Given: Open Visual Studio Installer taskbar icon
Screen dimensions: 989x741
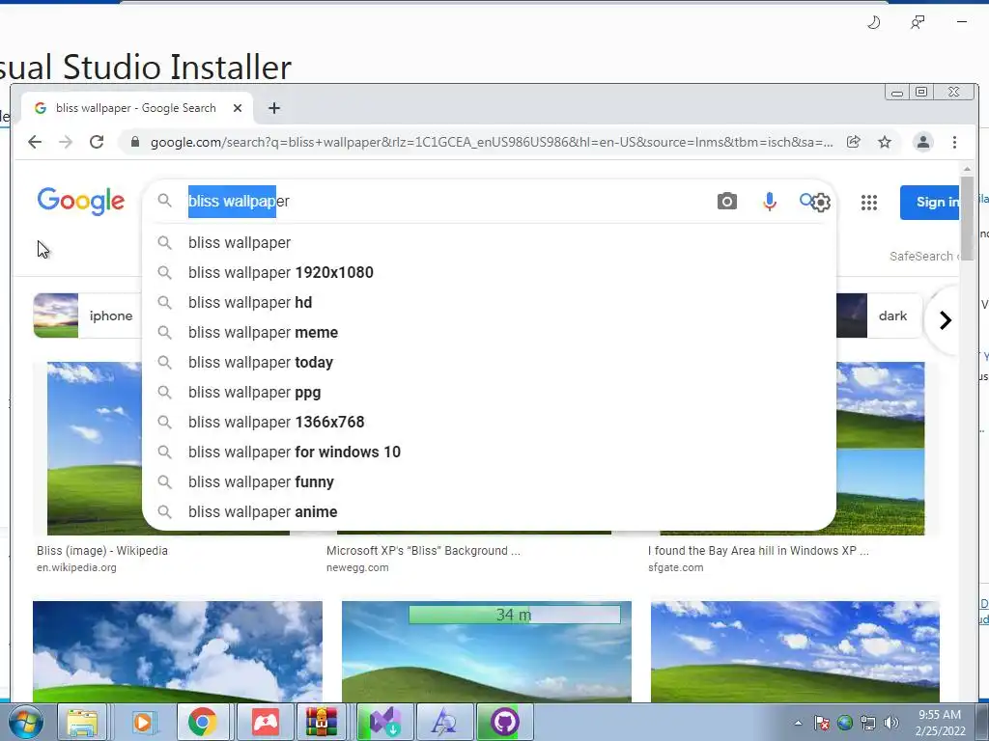Looking at the screenshot, I should [385, 722].
